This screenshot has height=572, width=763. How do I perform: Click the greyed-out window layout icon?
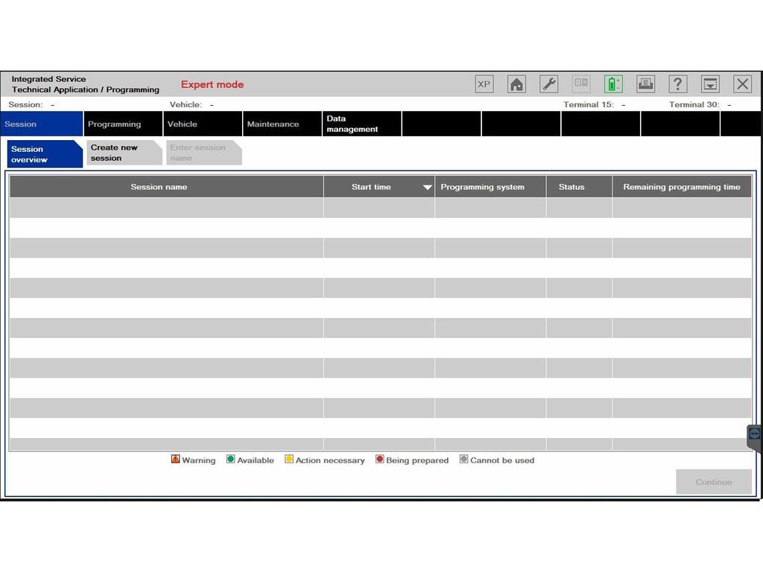[x=581, y=84]
